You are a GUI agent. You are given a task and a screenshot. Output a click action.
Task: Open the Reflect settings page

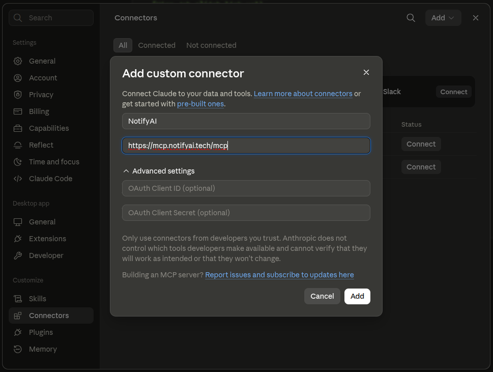(x=51, y=145)
